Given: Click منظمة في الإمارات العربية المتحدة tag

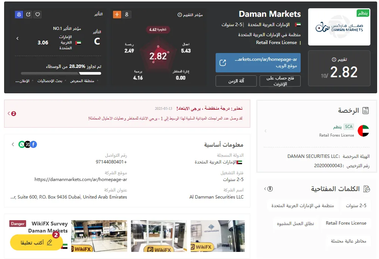Looking at the screenshot, I should [x=303, y=206].
